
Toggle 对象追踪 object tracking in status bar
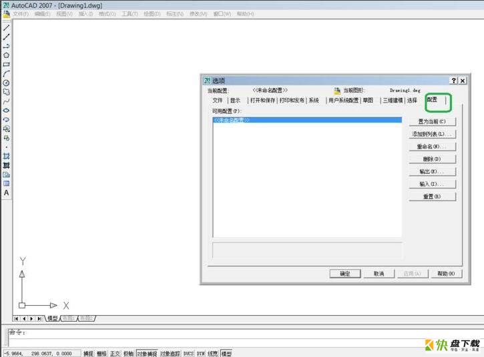coord(170,354)
